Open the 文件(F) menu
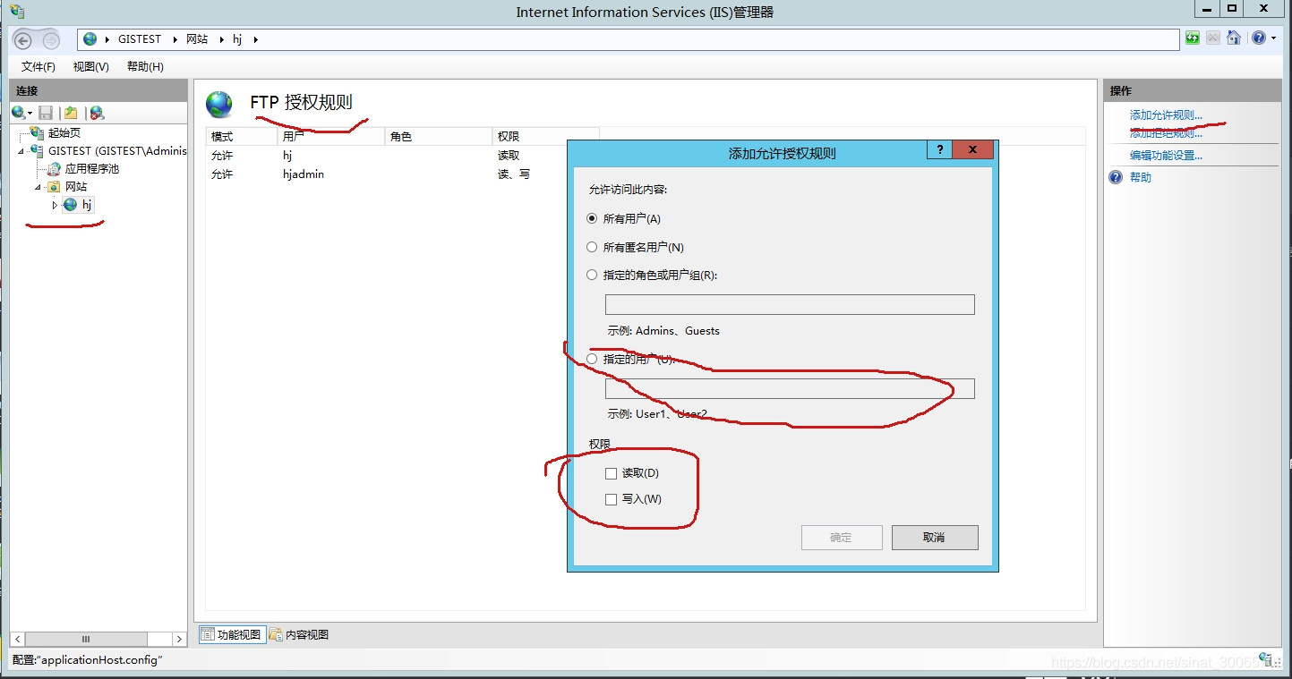This screenshot has width=1292, height=679. tap(39, 66)
